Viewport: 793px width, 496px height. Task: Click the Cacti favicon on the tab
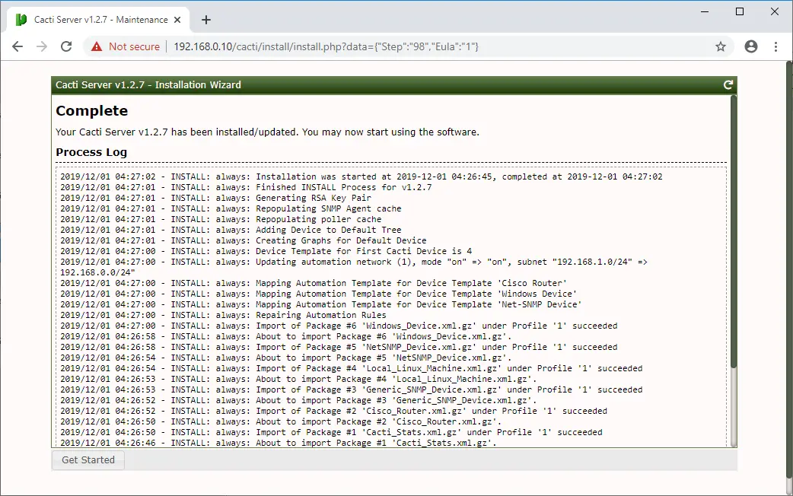21,20
